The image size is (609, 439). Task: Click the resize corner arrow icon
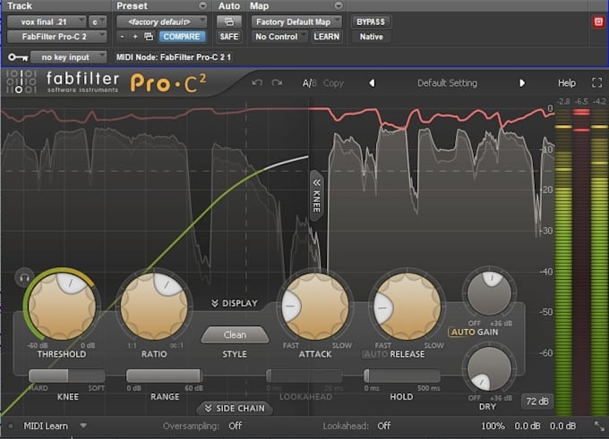coord(599,426)
